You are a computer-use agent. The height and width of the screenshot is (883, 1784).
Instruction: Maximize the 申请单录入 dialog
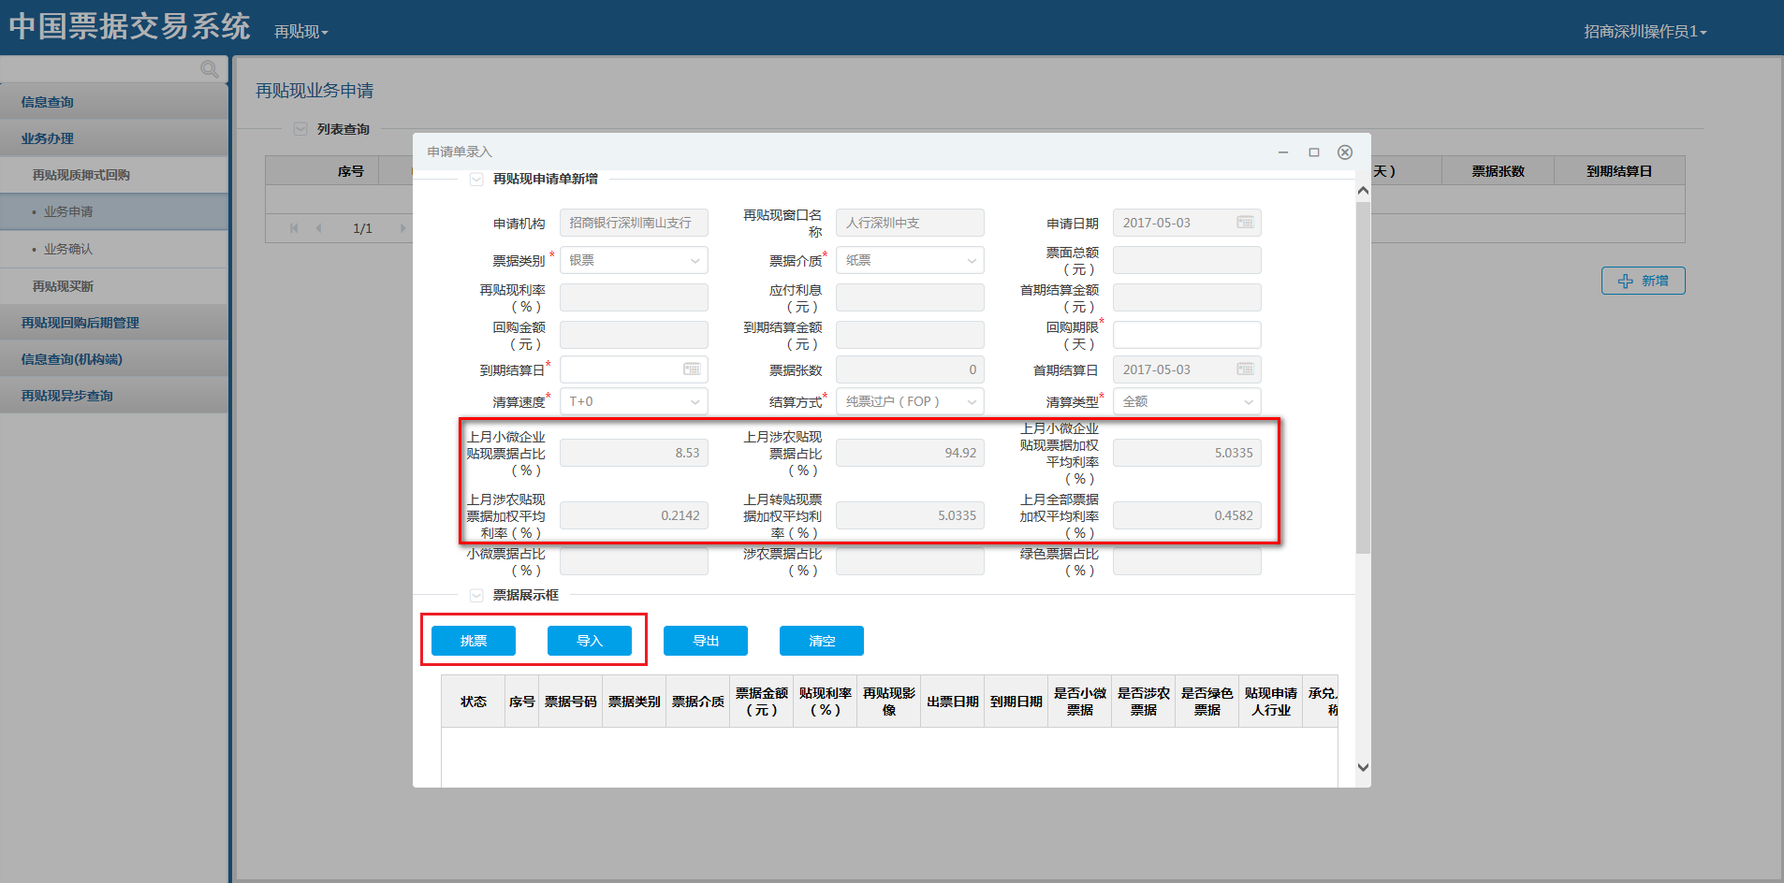(1314, 152)
